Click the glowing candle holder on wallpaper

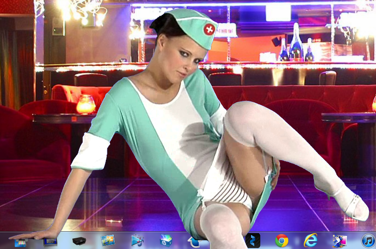pos(85,105)
